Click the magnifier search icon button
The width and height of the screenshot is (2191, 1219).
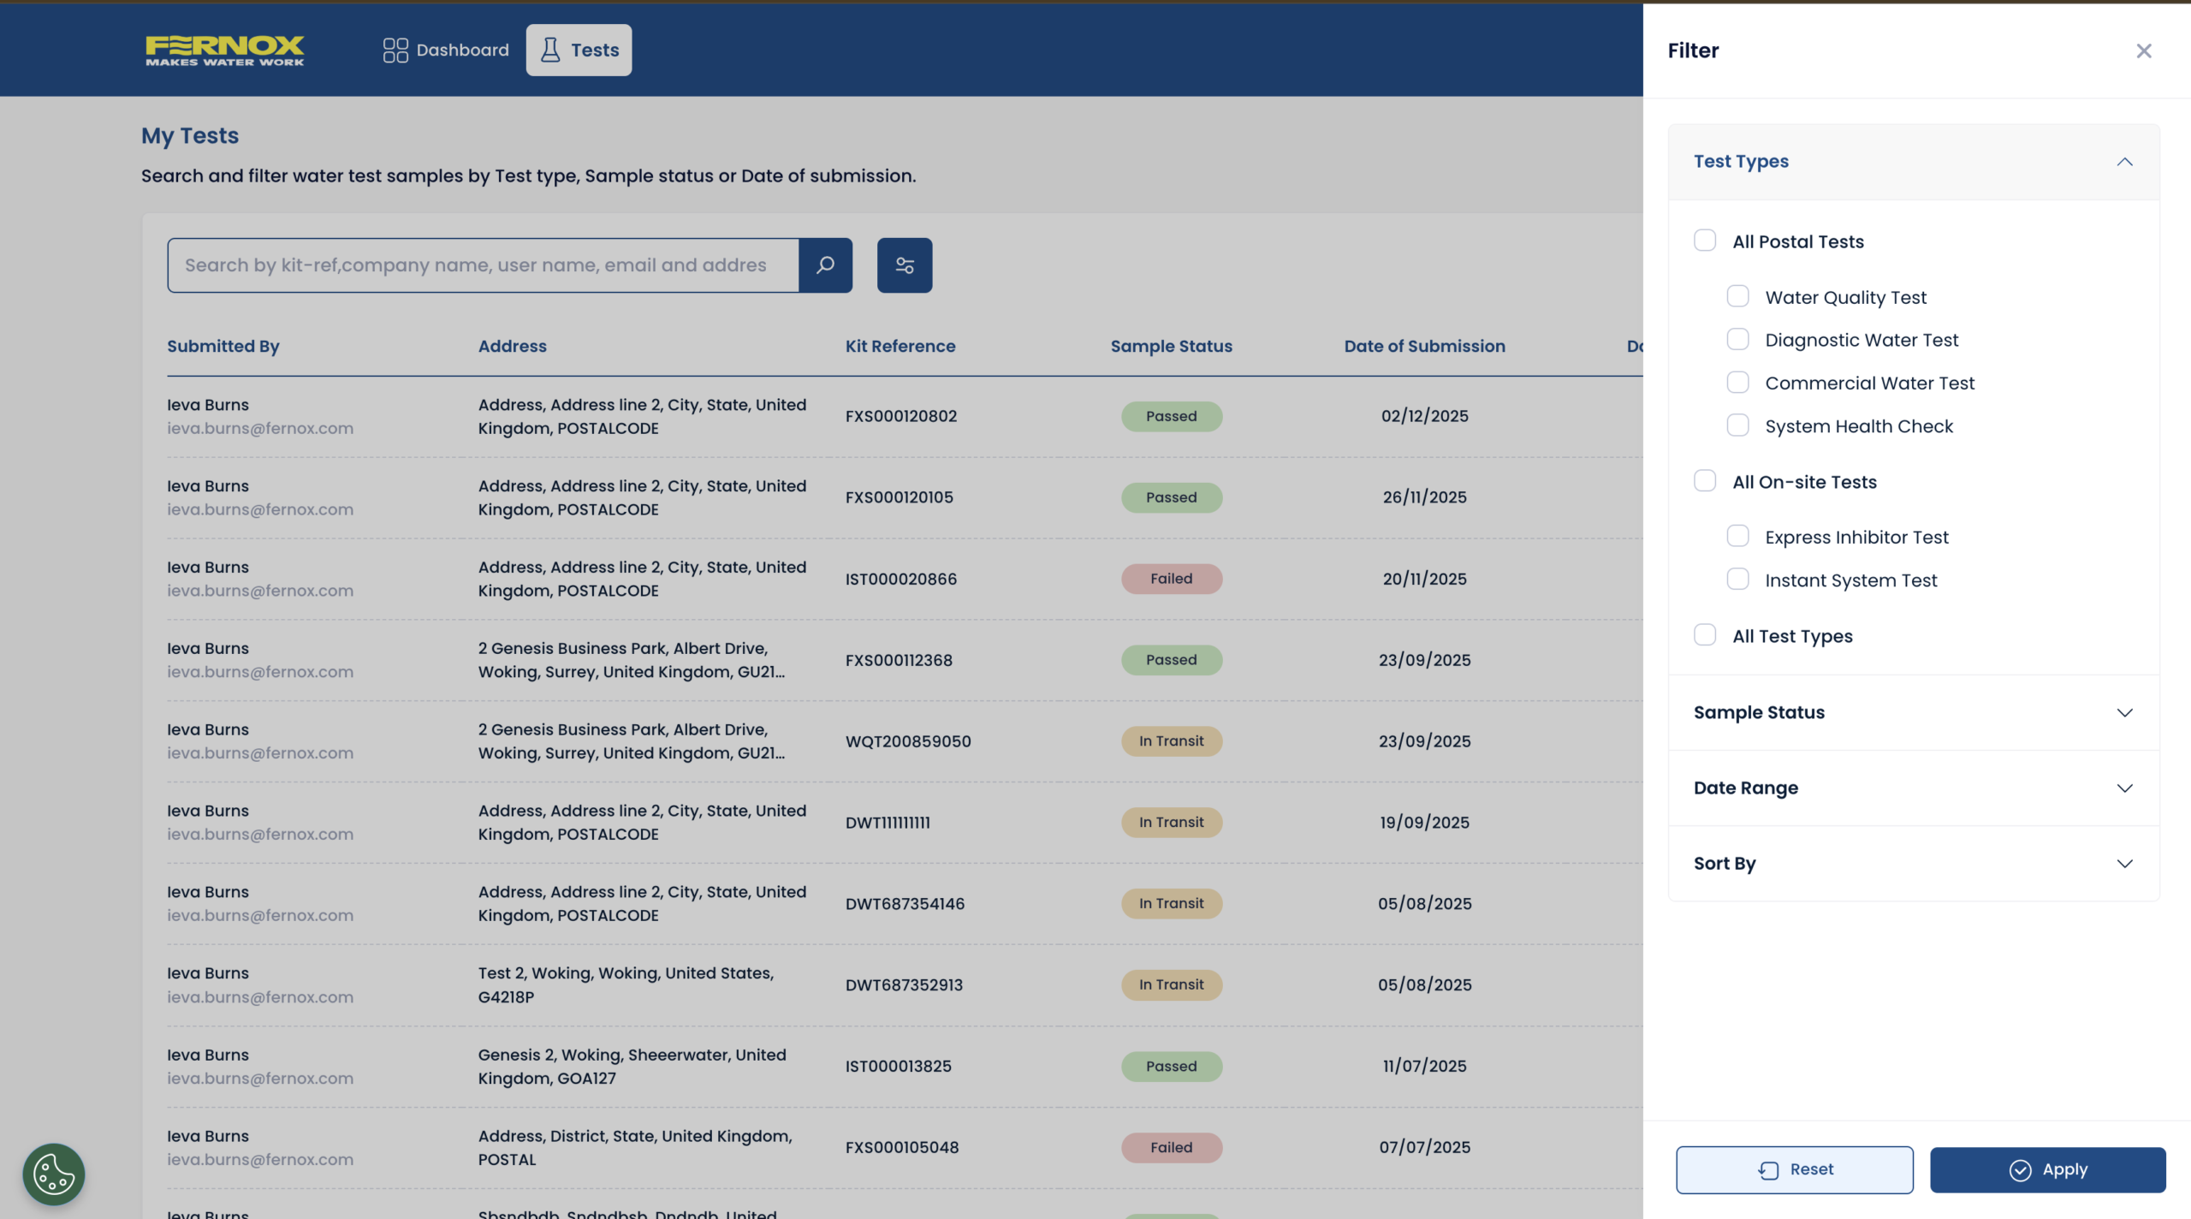coord(825,265)
